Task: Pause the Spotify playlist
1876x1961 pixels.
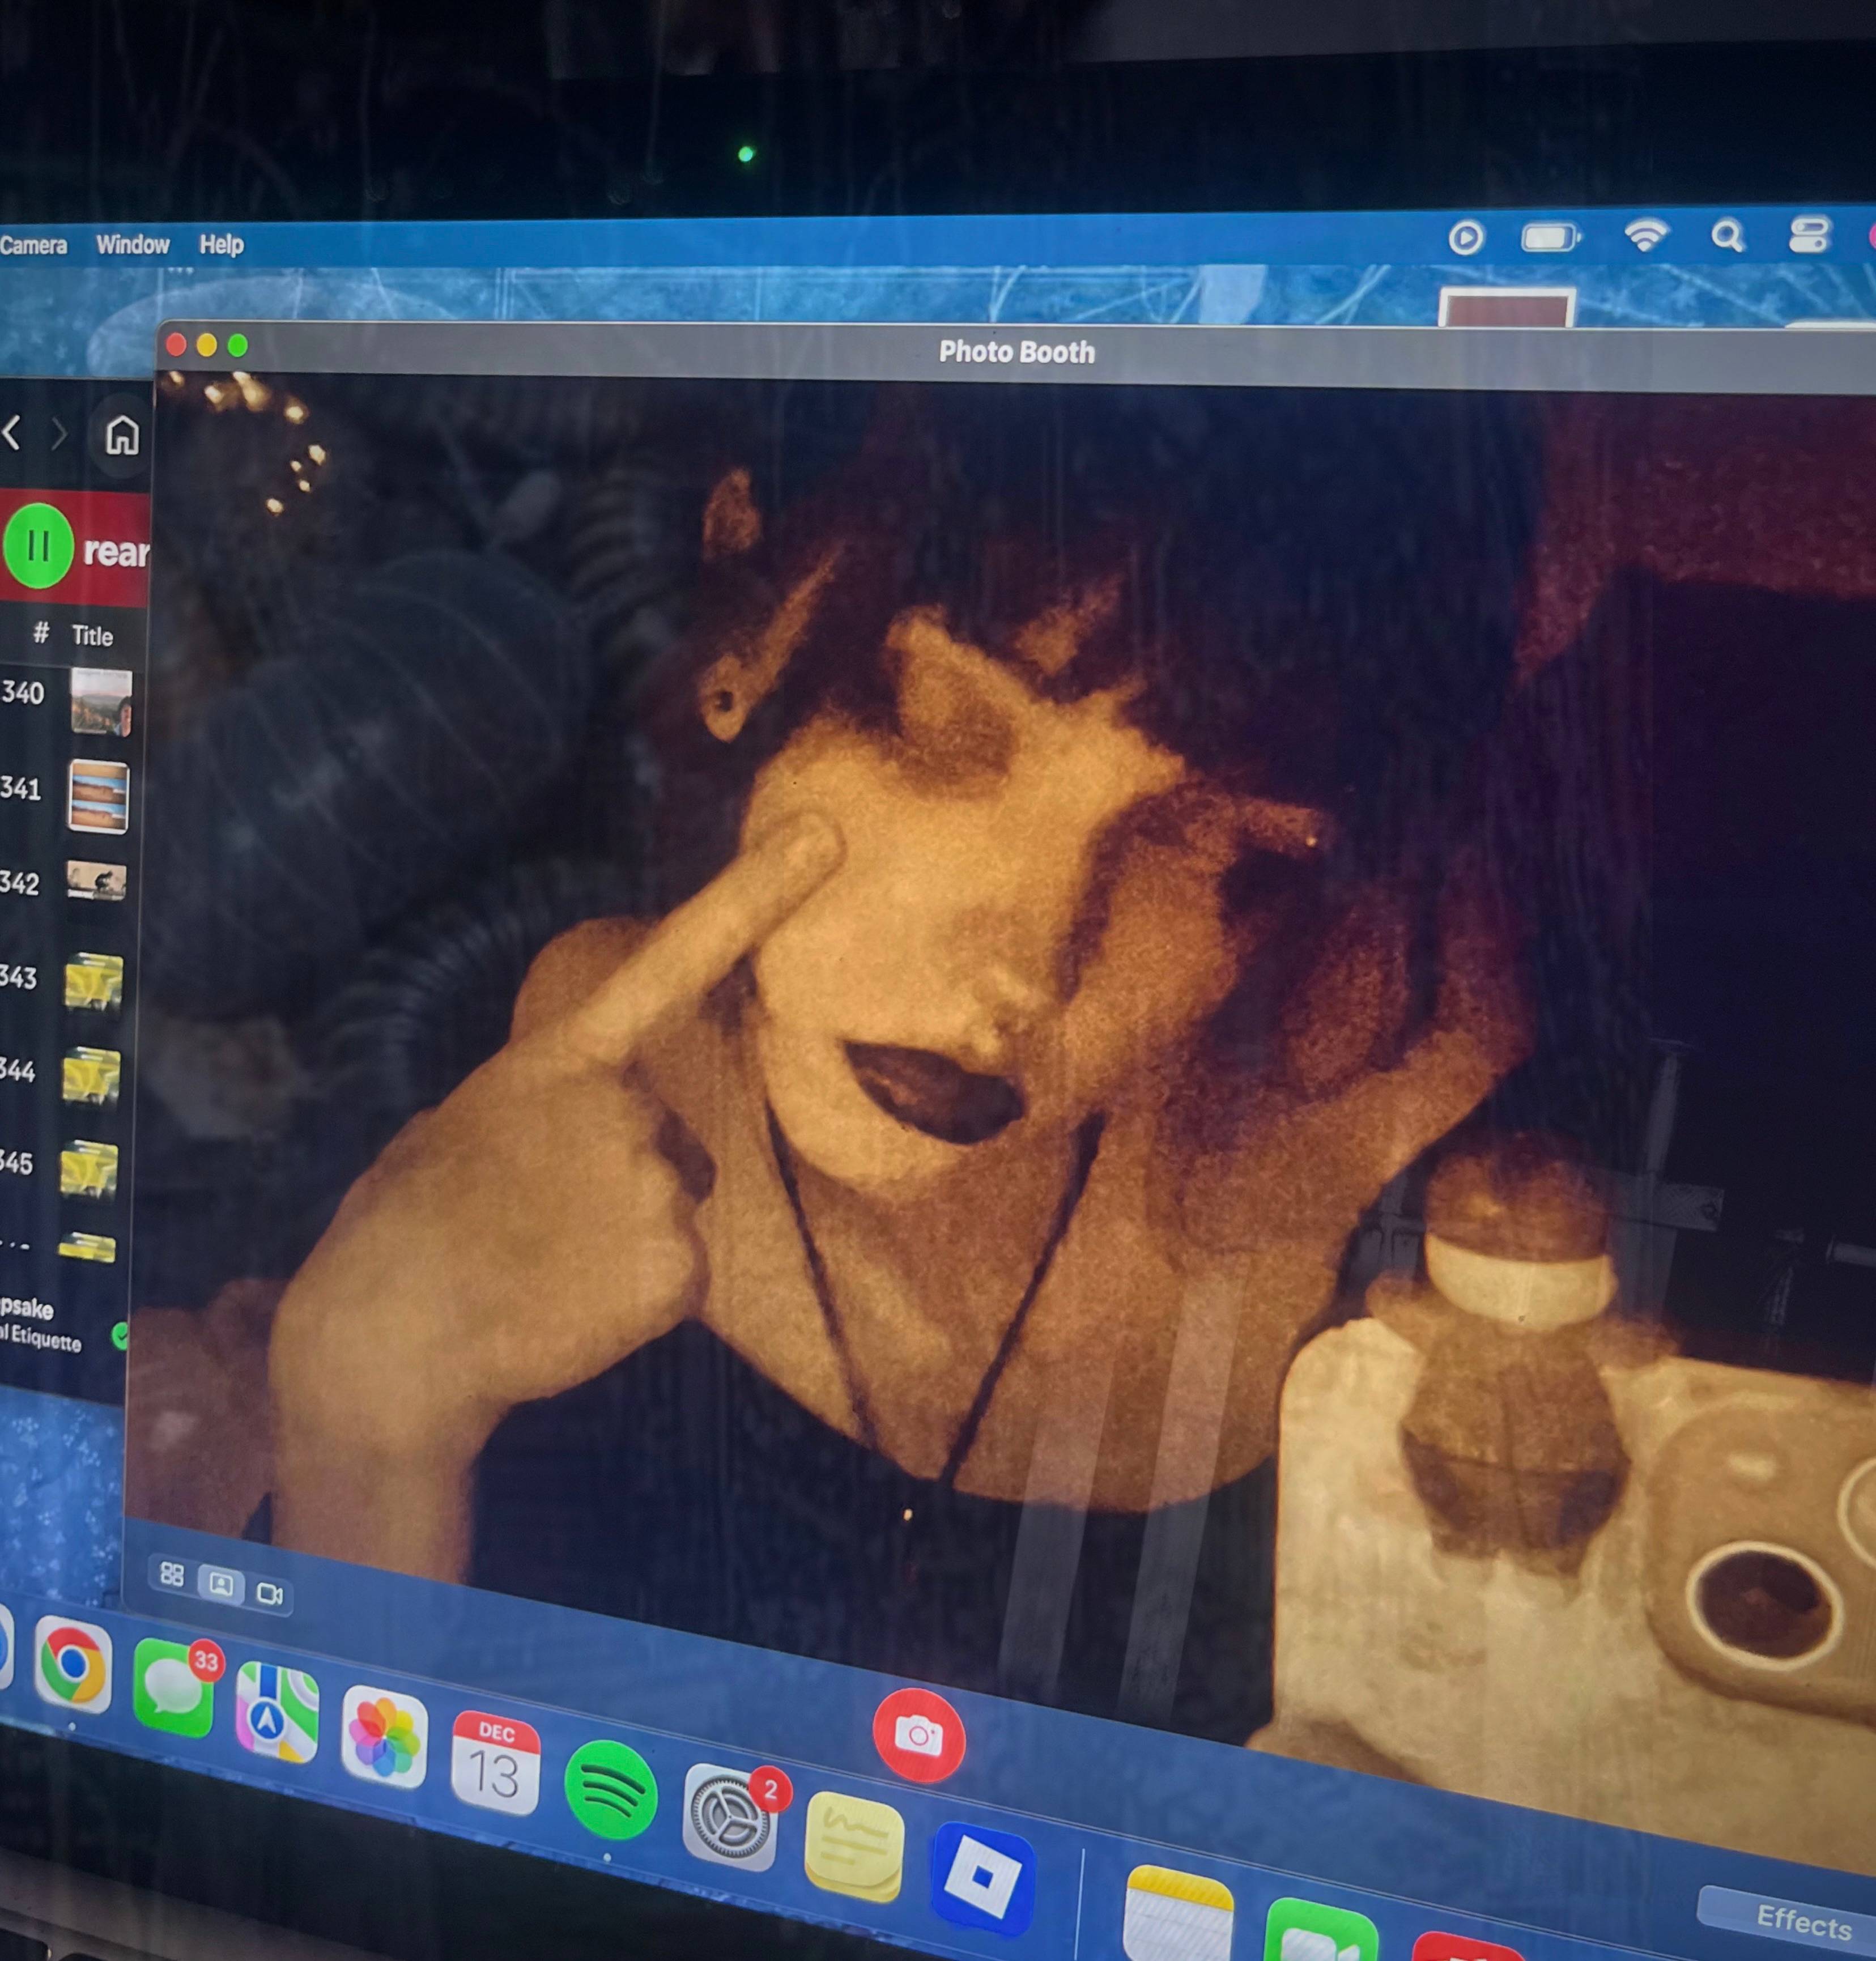Action: tap(38, 546)
